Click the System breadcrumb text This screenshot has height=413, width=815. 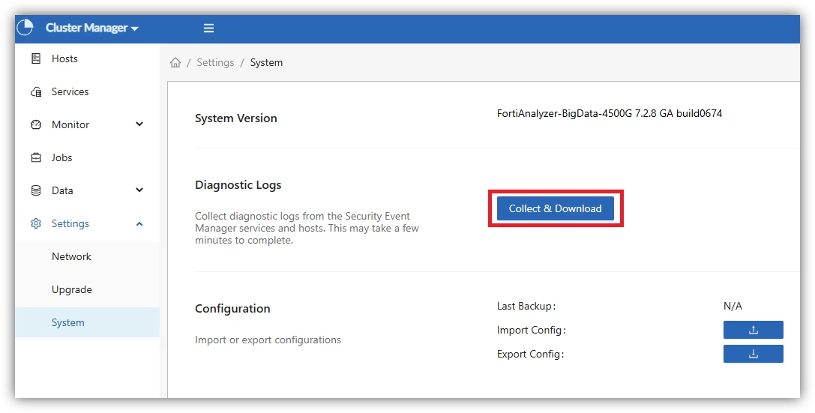point(266,63)
